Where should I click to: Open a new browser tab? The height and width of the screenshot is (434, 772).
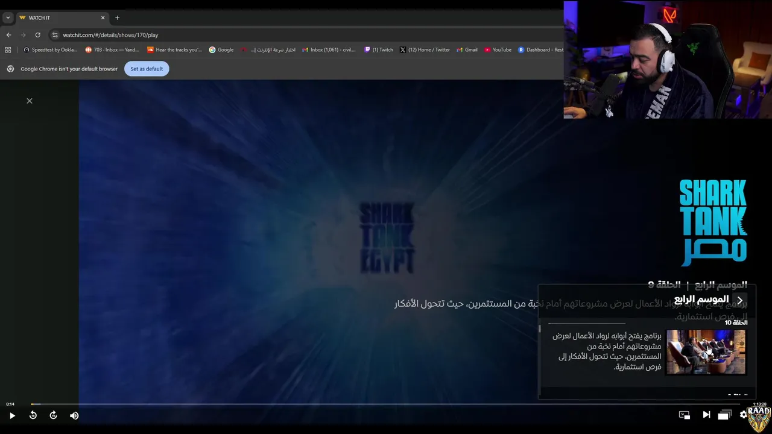click(x=117, y=18)
